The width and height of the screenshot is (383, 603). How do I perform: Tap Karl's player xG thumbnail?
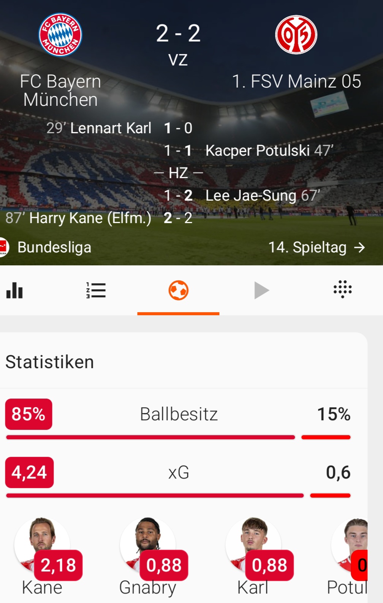253,544
